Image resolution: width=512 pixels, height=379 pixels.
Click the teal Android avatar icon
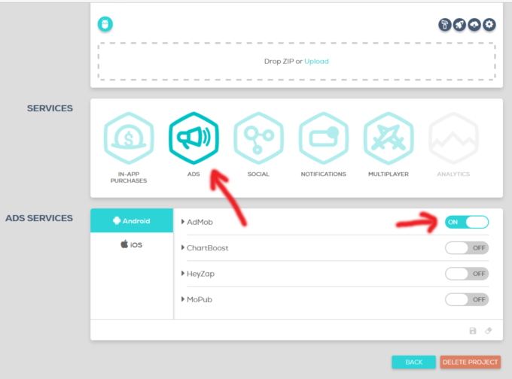105,24
